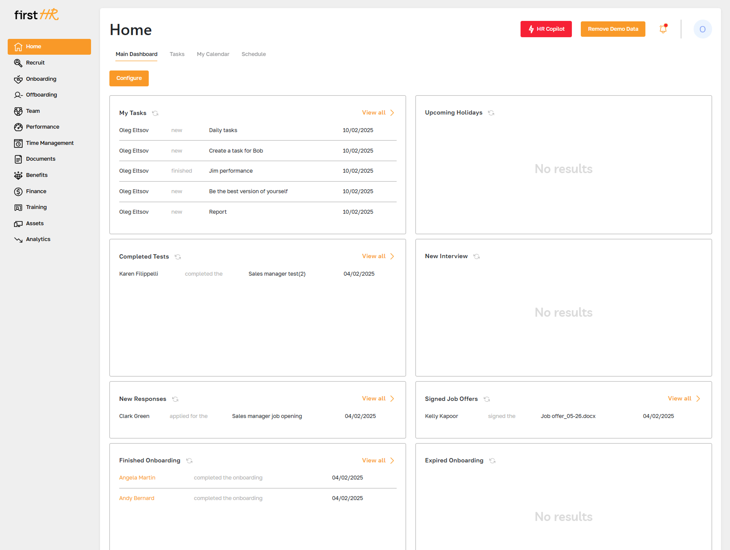View all items in My Tasks
730x550 pixels.
click(374, 113)
